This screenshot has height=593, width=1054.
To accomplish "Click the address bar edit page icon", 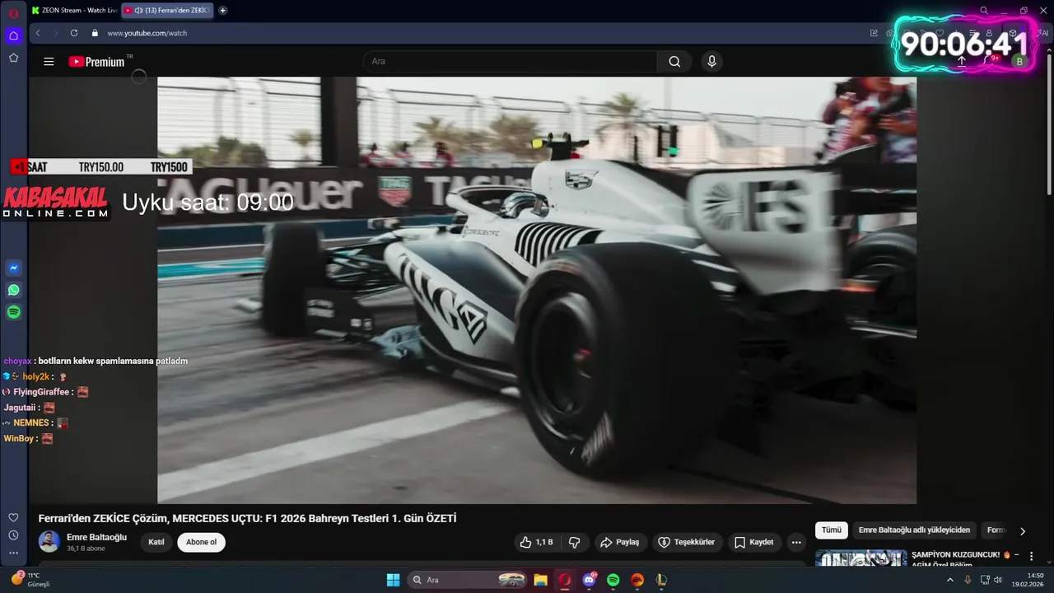I will tap(874, 33).
